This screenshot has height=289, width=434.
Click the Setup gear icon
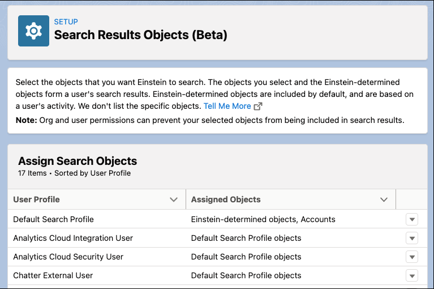coord(33,31)
